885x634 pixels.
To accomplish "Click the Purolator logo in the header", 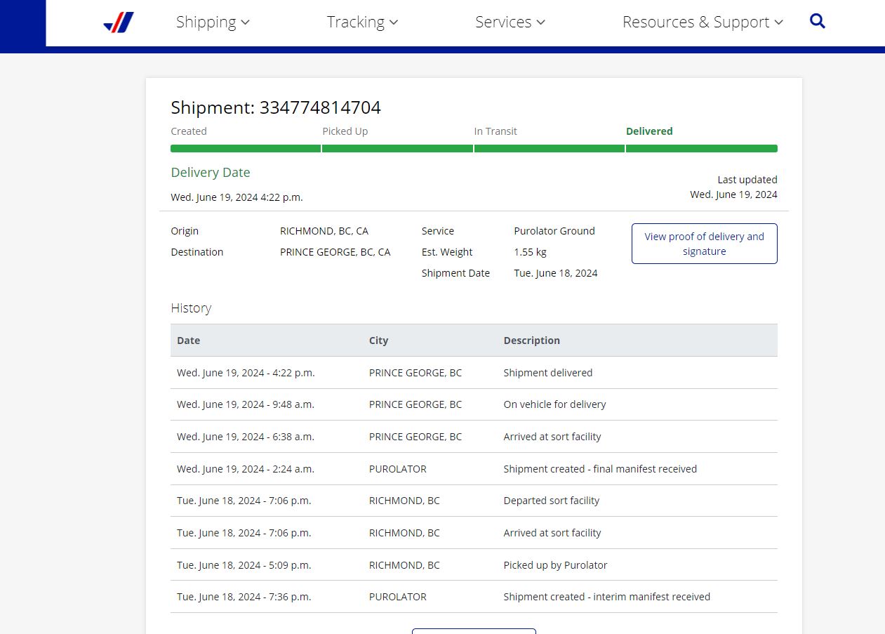I will click(x=119, y=22).
